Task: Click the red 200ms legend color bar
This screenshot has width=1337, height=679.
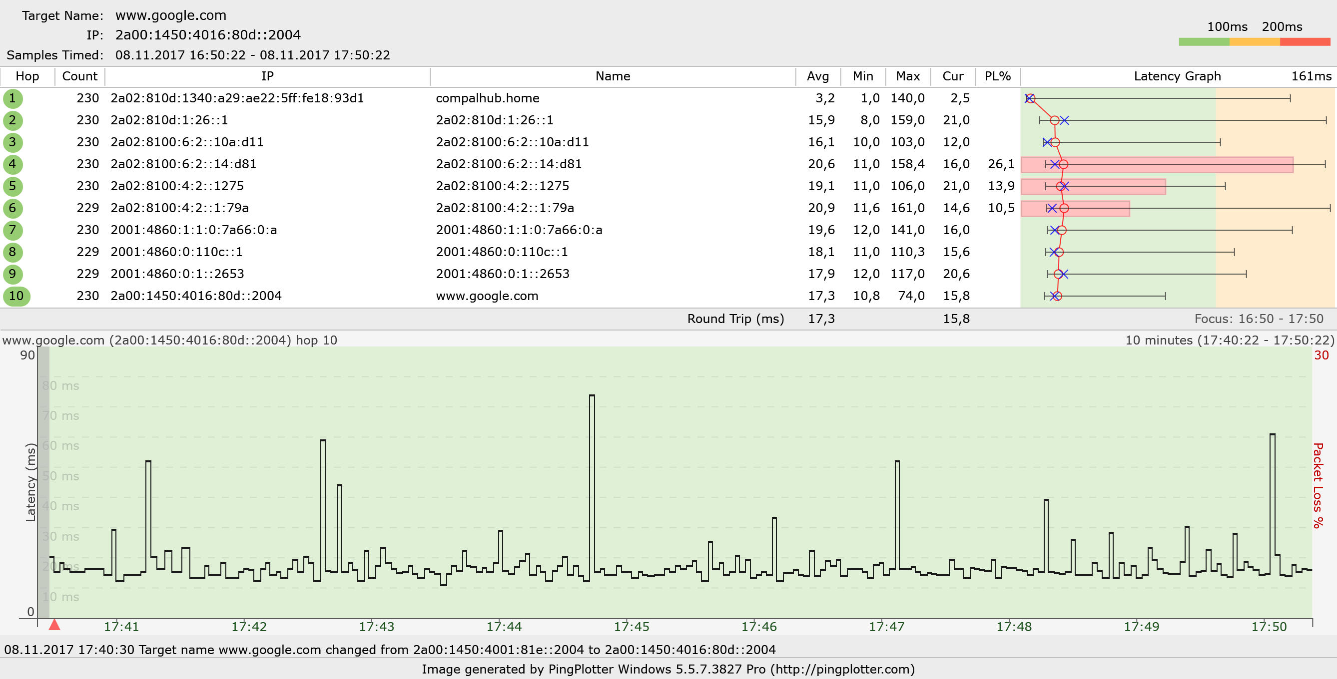Action: click(x=1305, y=42)
